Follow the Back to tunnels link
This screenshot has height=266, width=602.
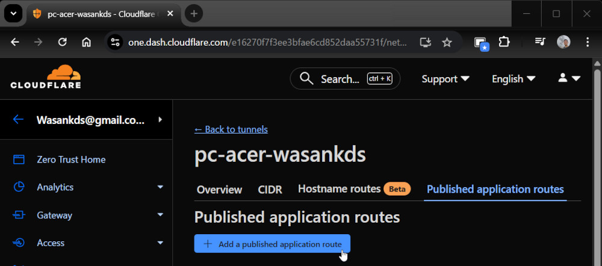(x=231, y=129)
